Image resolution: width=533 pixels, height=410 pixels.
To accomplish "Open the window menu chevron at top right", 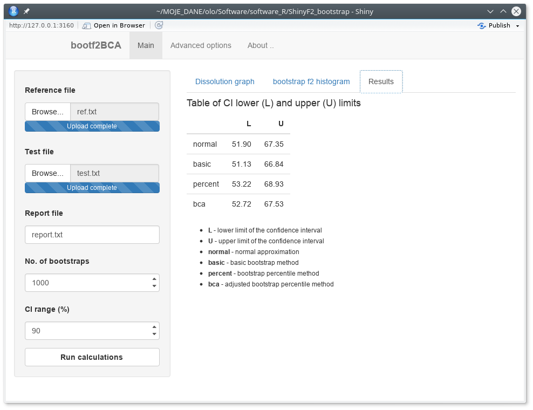I will [x=490, y=11].
